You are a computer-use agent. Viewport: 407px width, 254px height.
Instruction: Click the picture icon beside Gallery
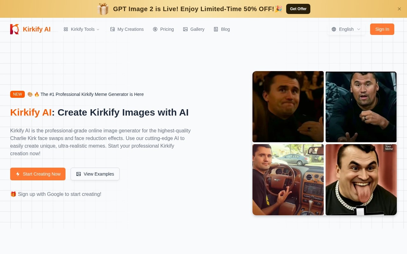coord(185,29)
